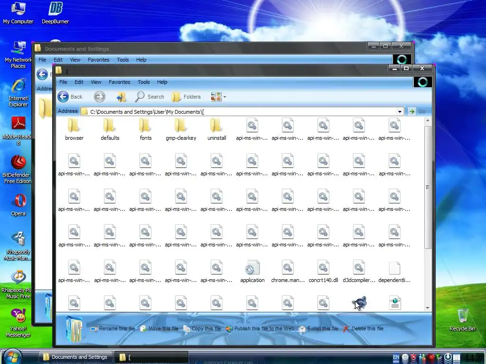The width and height of the screenshot is (486, 364).
Task: Select the defaults folder
Action: [x=110, y=129]
